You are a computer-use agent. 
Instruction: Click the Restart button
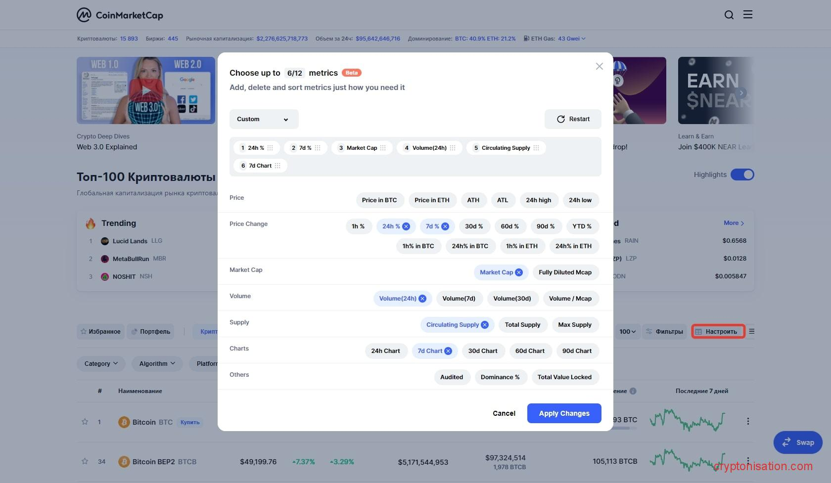click(573, 119)
